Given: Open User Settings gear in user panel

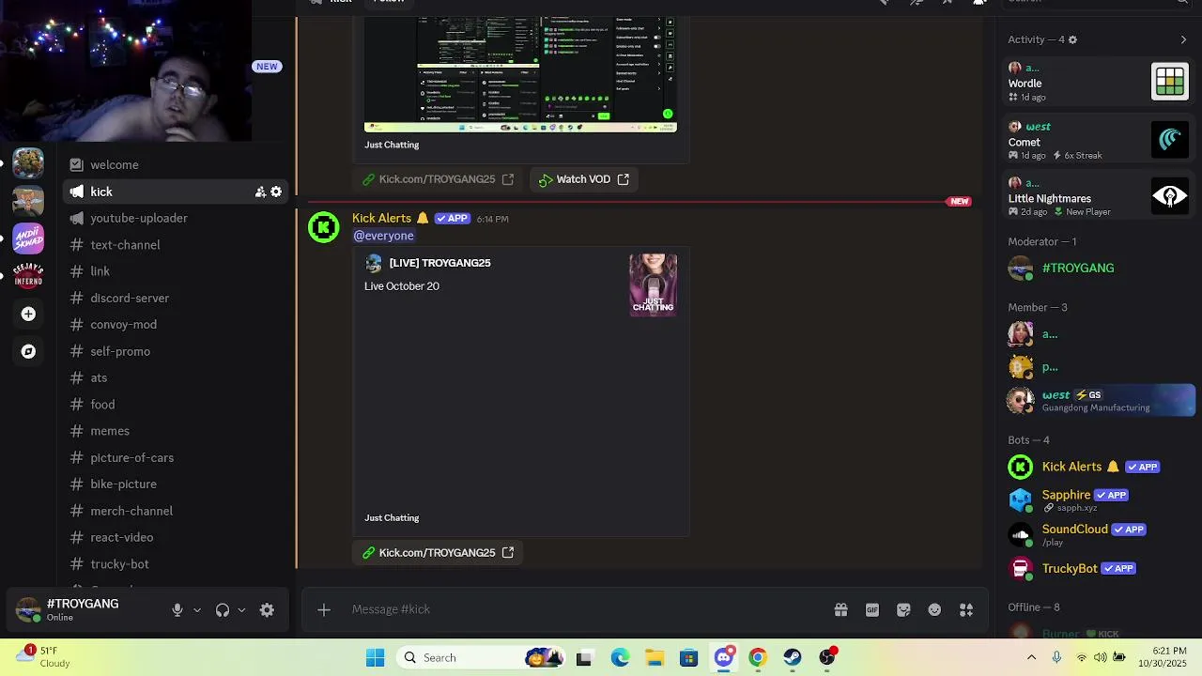Looking at the screenshot, I should click(x=267, y=610).
